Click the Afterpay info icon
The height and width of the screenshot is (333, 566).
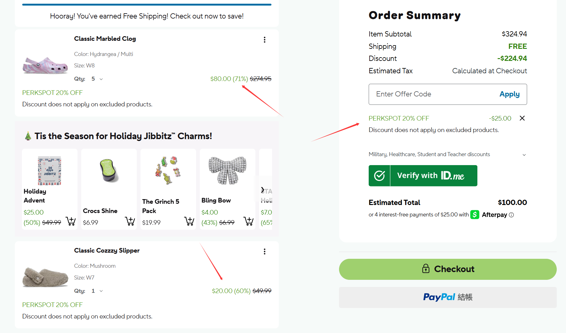coord(511,215)
